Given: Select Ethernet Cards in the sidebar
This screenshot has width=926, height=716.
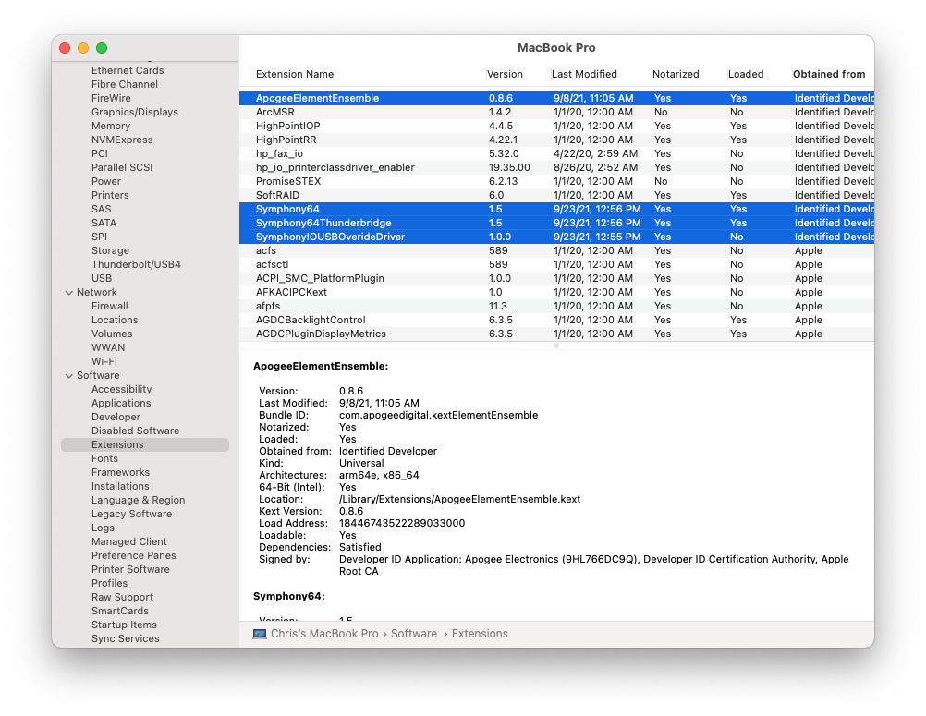Looking at the screenshot, I should 128,70.
